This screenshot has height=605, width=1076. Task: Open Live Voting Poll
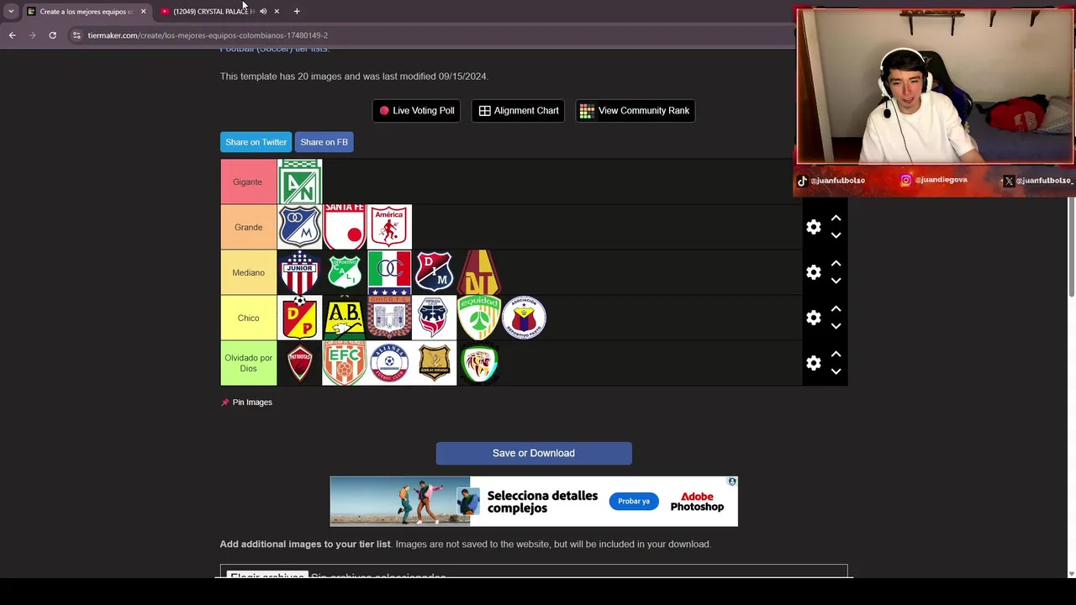click(x=416, y=111)
